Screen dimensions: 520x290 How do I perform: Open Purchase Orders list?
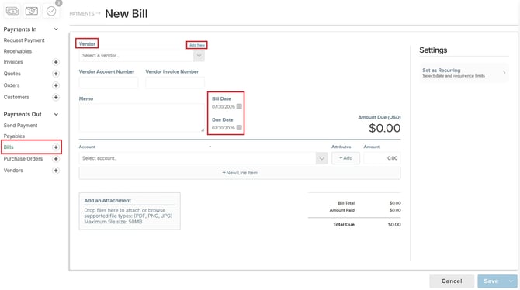coord(23,159)
